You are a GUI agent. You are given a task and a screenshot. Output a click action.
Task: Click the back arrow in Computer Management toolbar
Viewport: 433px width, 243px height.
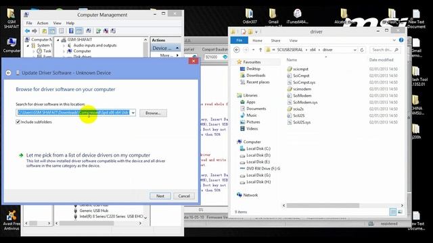pos(27,31)
